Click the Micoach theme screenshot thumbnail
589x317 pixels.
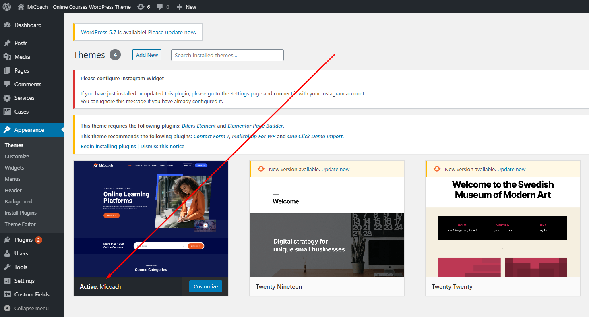pos(151,219)
